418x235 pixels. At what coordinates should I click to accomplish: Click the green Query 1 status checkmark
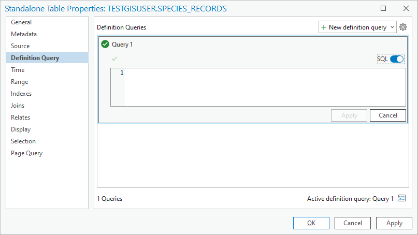point(105,45)
